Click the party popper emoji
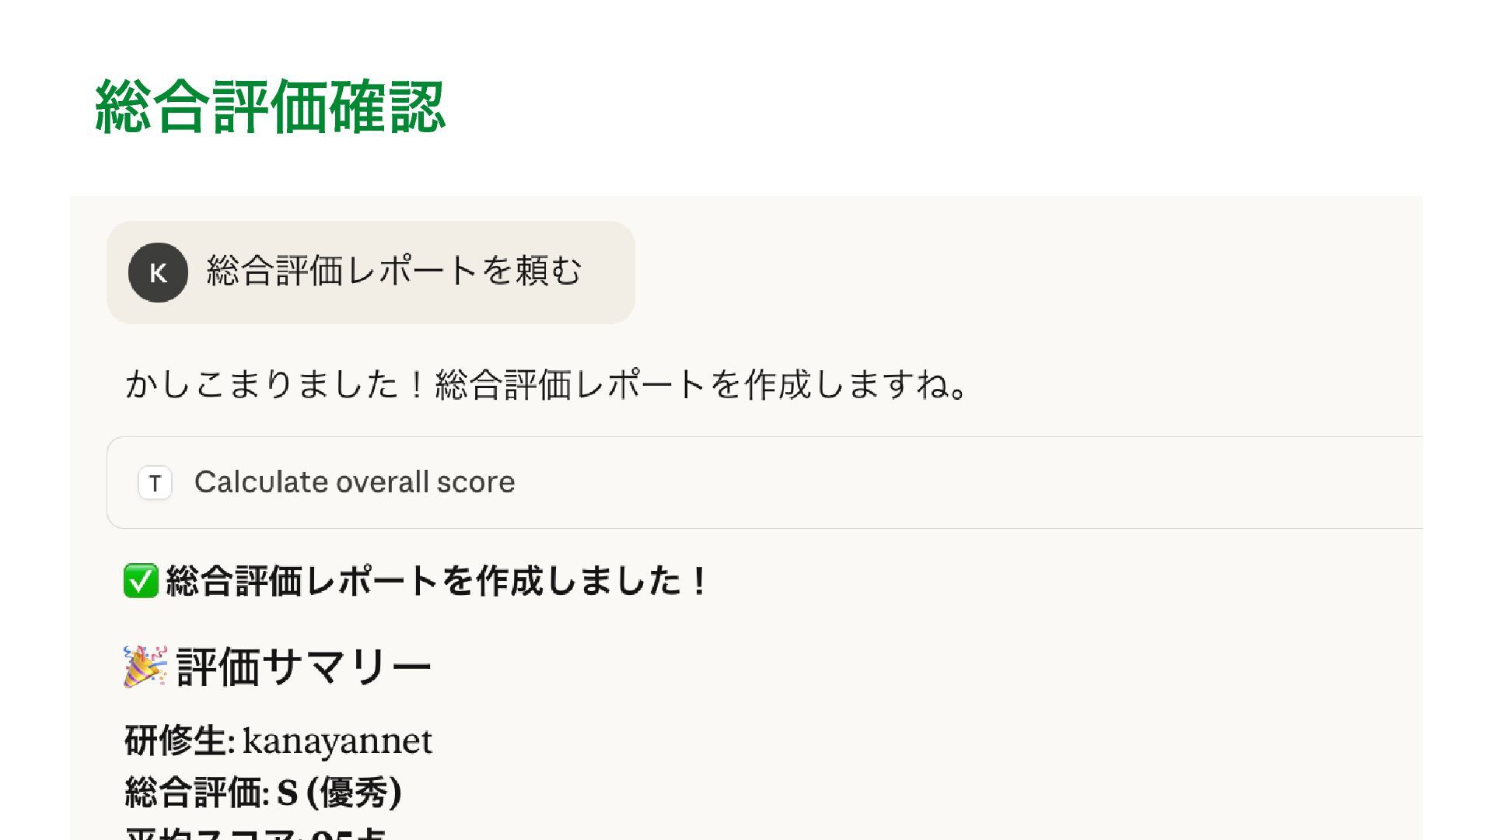This screenshot has width=1493, height=840. point(145,667)
